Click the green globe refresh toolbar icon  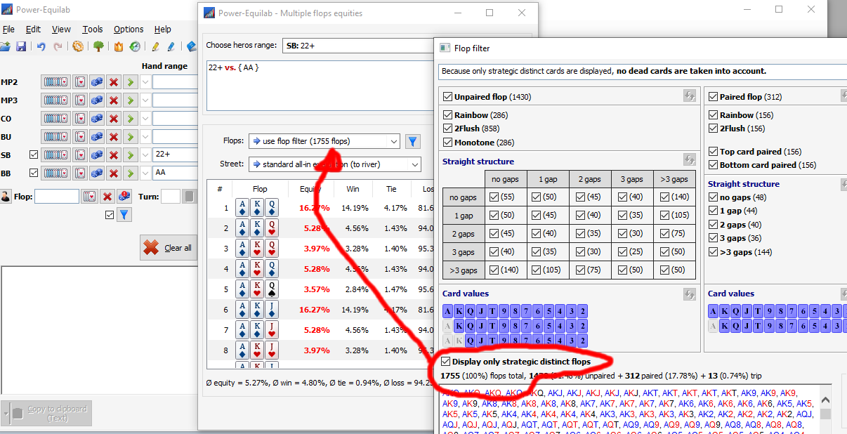(x=135, y=46)
